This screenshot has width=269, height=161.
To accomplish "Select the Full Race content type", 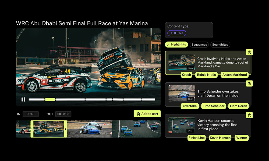I will [x=177, y=33].
